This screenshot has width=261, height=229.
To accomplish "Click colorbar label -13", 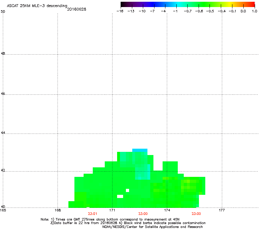I will tap(131, 11).
